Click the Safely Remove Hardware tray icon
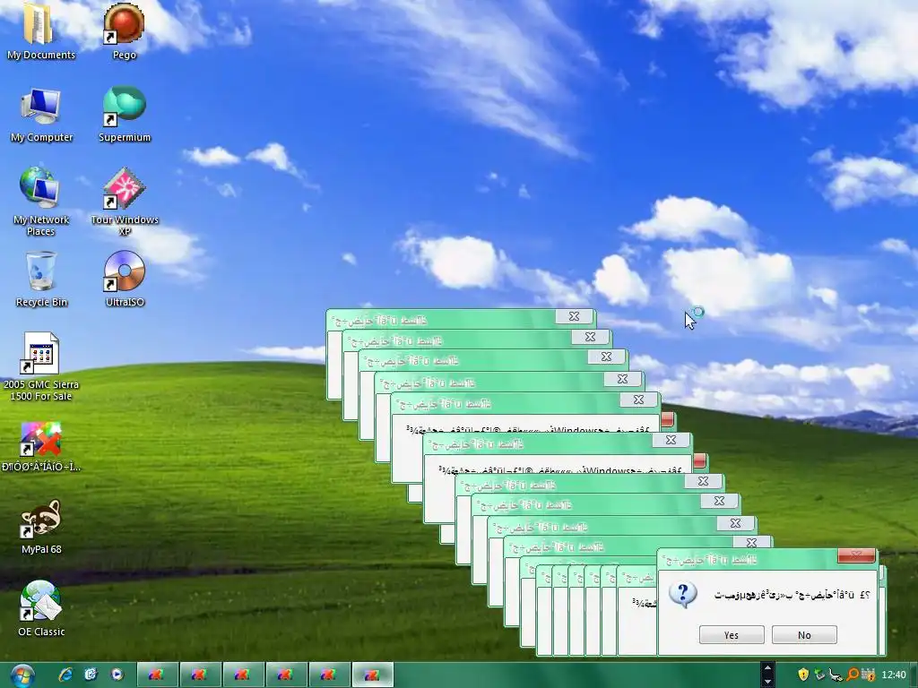This screenshot has height=688, width=918. [819, 675]
